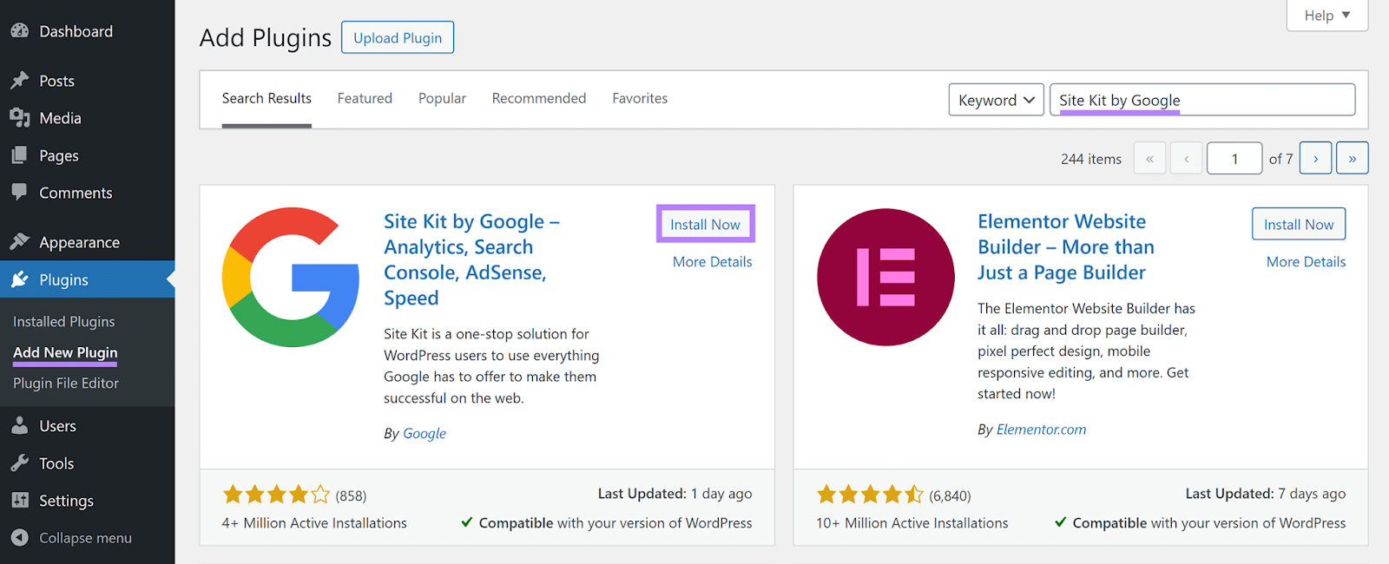Click the '244 items' count text

(x=1090, y=159)
